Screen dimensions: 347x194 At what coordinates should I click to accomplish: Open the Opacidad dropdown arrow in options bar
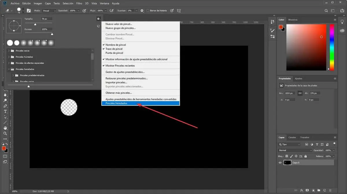point(78,11)
